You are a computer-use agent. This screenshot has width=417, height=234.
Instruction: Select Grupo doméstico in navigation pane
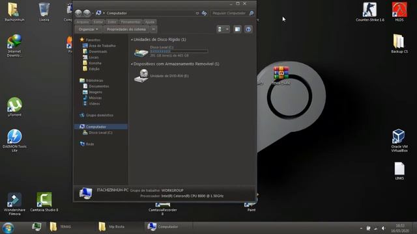click(100, 115)
